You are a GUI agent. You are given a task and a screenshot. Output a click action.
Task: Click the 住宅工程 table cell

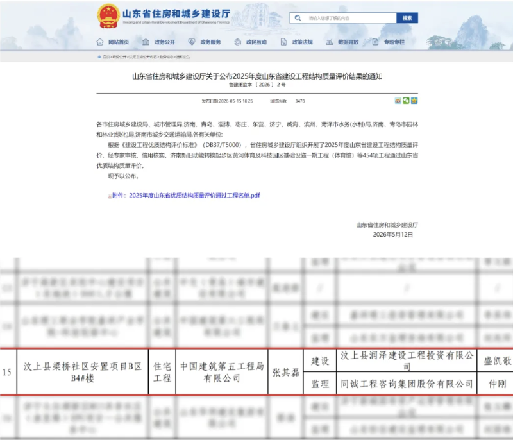(162, 372)
